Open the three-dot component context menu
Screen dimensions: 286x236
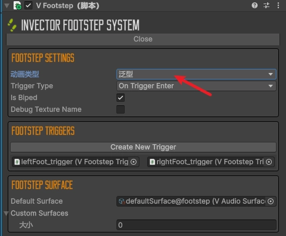coord(278,5)
